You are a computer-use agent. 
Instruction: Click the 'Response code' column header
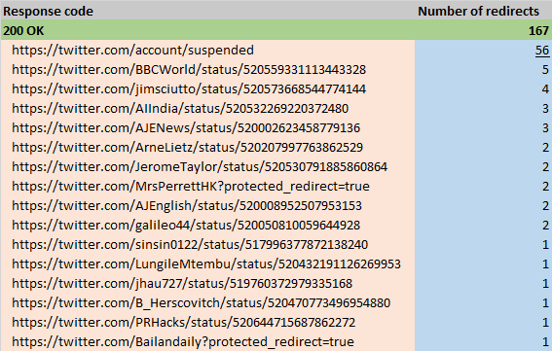click(x=49, y=12)
